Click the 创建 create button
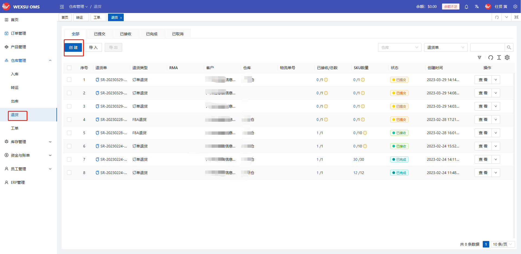The image size is (521, 254). click(73, 47)
